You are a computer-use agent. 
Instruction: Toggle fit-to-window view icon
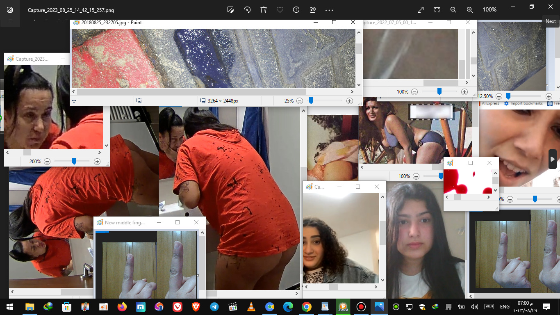[437, 10]
